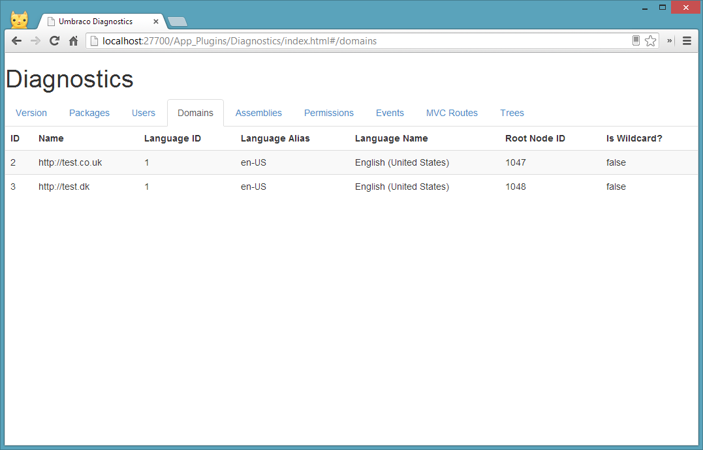Click the page document icon in address bar
This screenshot has width=703, height=450.
(94, 40)
